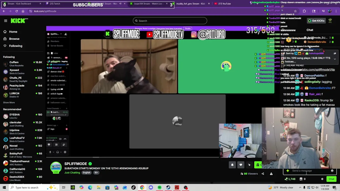Open clavicular recommended channel
This screenshot has height=191, width=340.
[23, 124]
